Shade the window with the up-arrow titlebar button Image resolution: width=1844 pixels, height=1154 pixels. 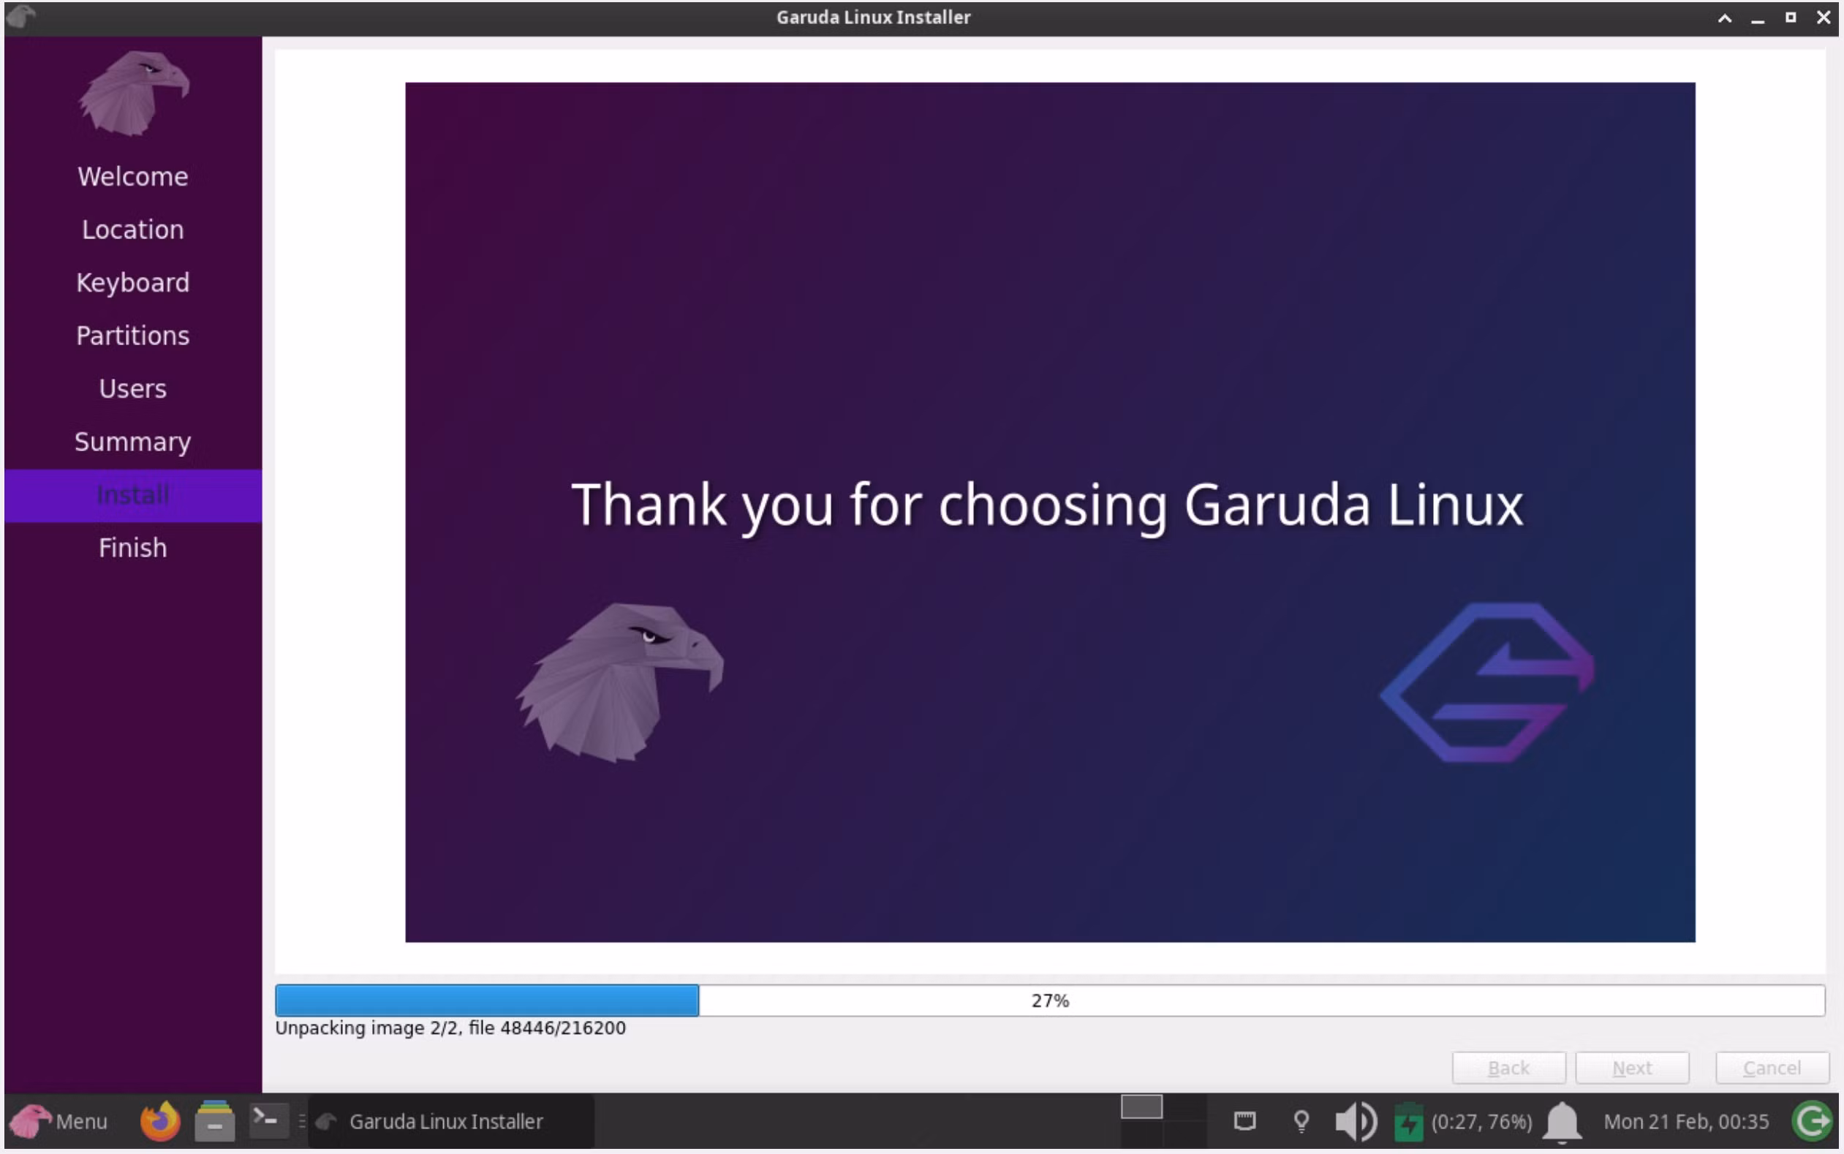[1724, 18]
